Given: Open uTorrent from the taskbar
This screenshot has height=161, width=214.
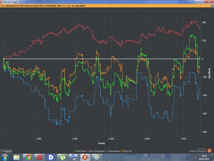Looking at the screenshot, I should (62, 157).
